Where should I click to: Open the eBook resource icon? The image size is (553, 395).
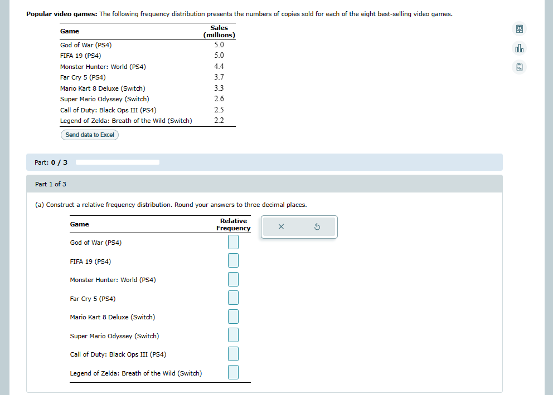tap(519, 28)
